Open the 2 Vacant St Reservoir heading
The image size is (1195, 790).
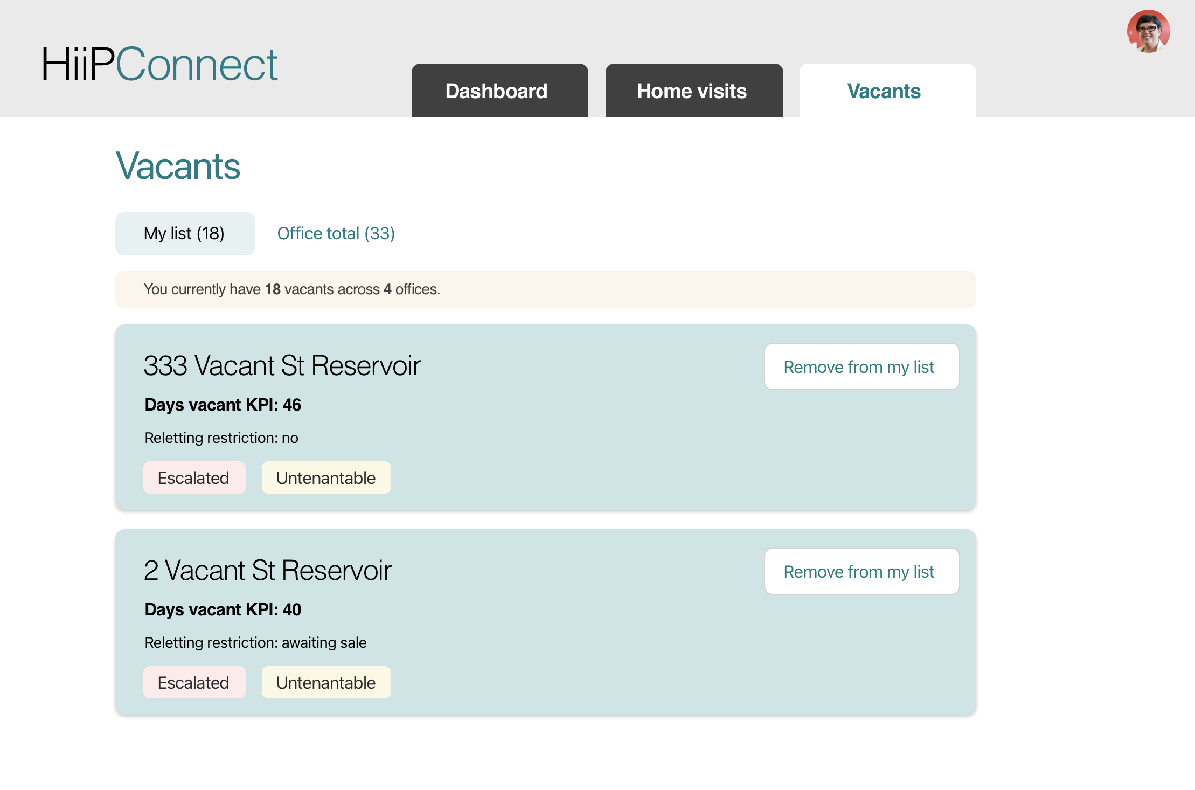(x=267, y=571)
